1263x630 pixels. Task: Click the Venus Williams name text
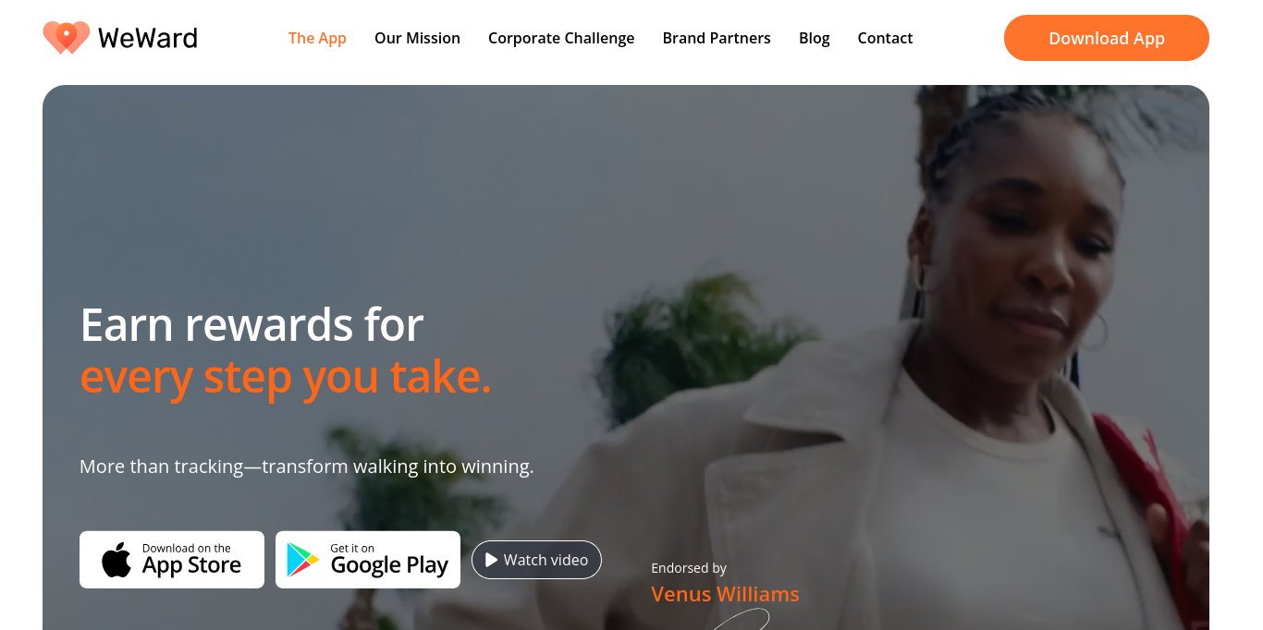[725, 594]
